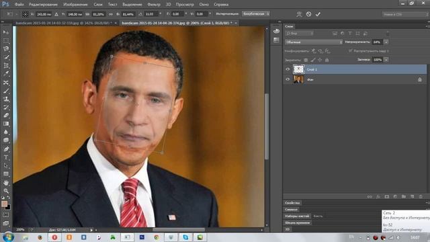The width and height of the screenshot is (430, 242).
Task: Expand the Наборы кистей panel
Action: (x=297, y=216)
